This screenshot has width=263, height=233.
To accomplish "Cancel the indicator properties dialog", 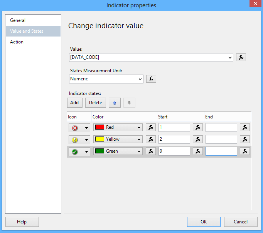I will tap(241, 222).
